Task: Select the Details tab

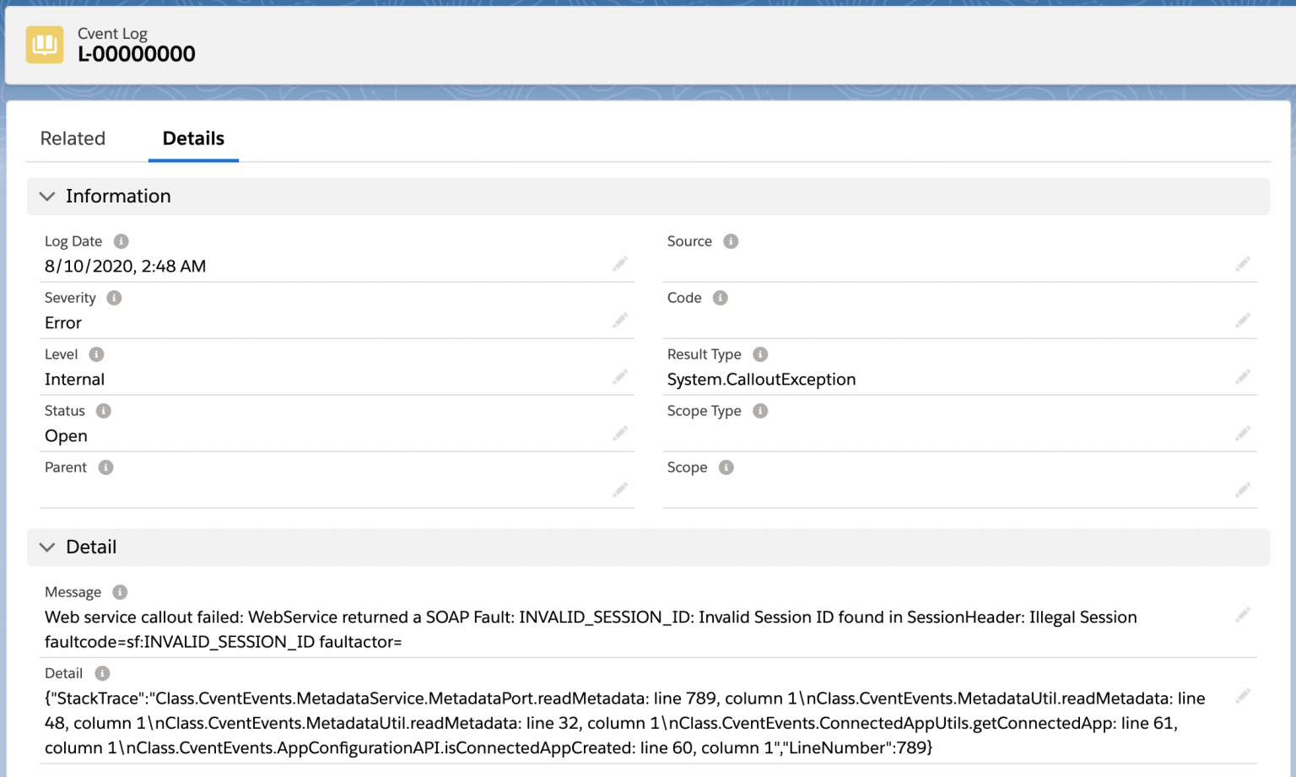Action: tap(193, 138)
